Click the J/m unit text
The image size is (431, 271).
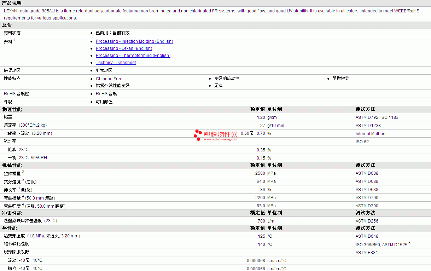tap(271, 221)
